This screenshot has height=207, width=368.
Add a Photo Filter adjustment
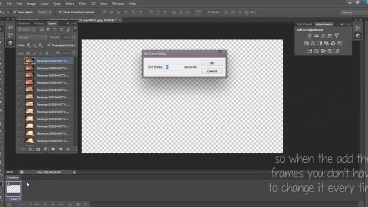[327, 44]
